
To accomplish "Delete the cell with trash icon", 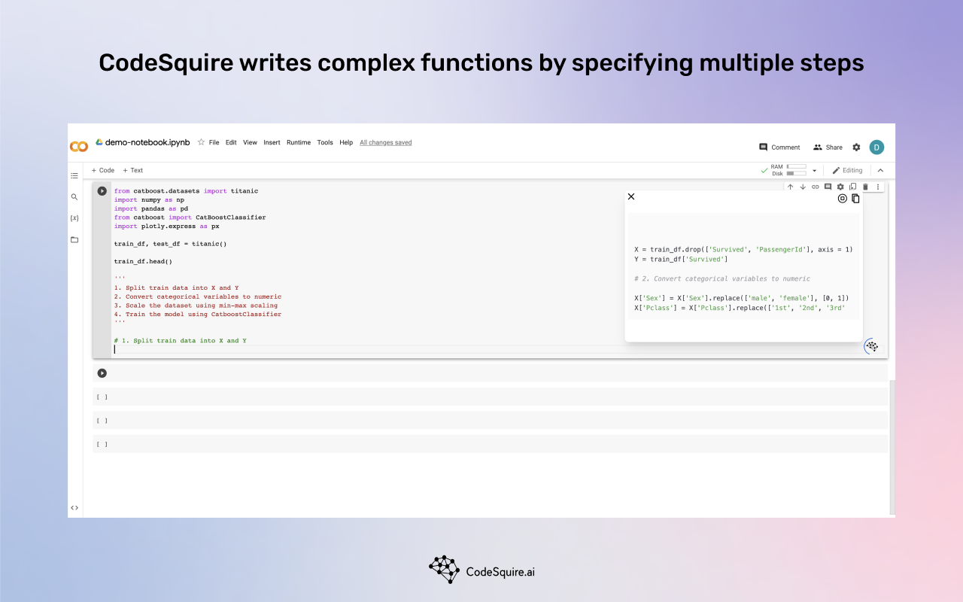I will click(x=865, y=187).
